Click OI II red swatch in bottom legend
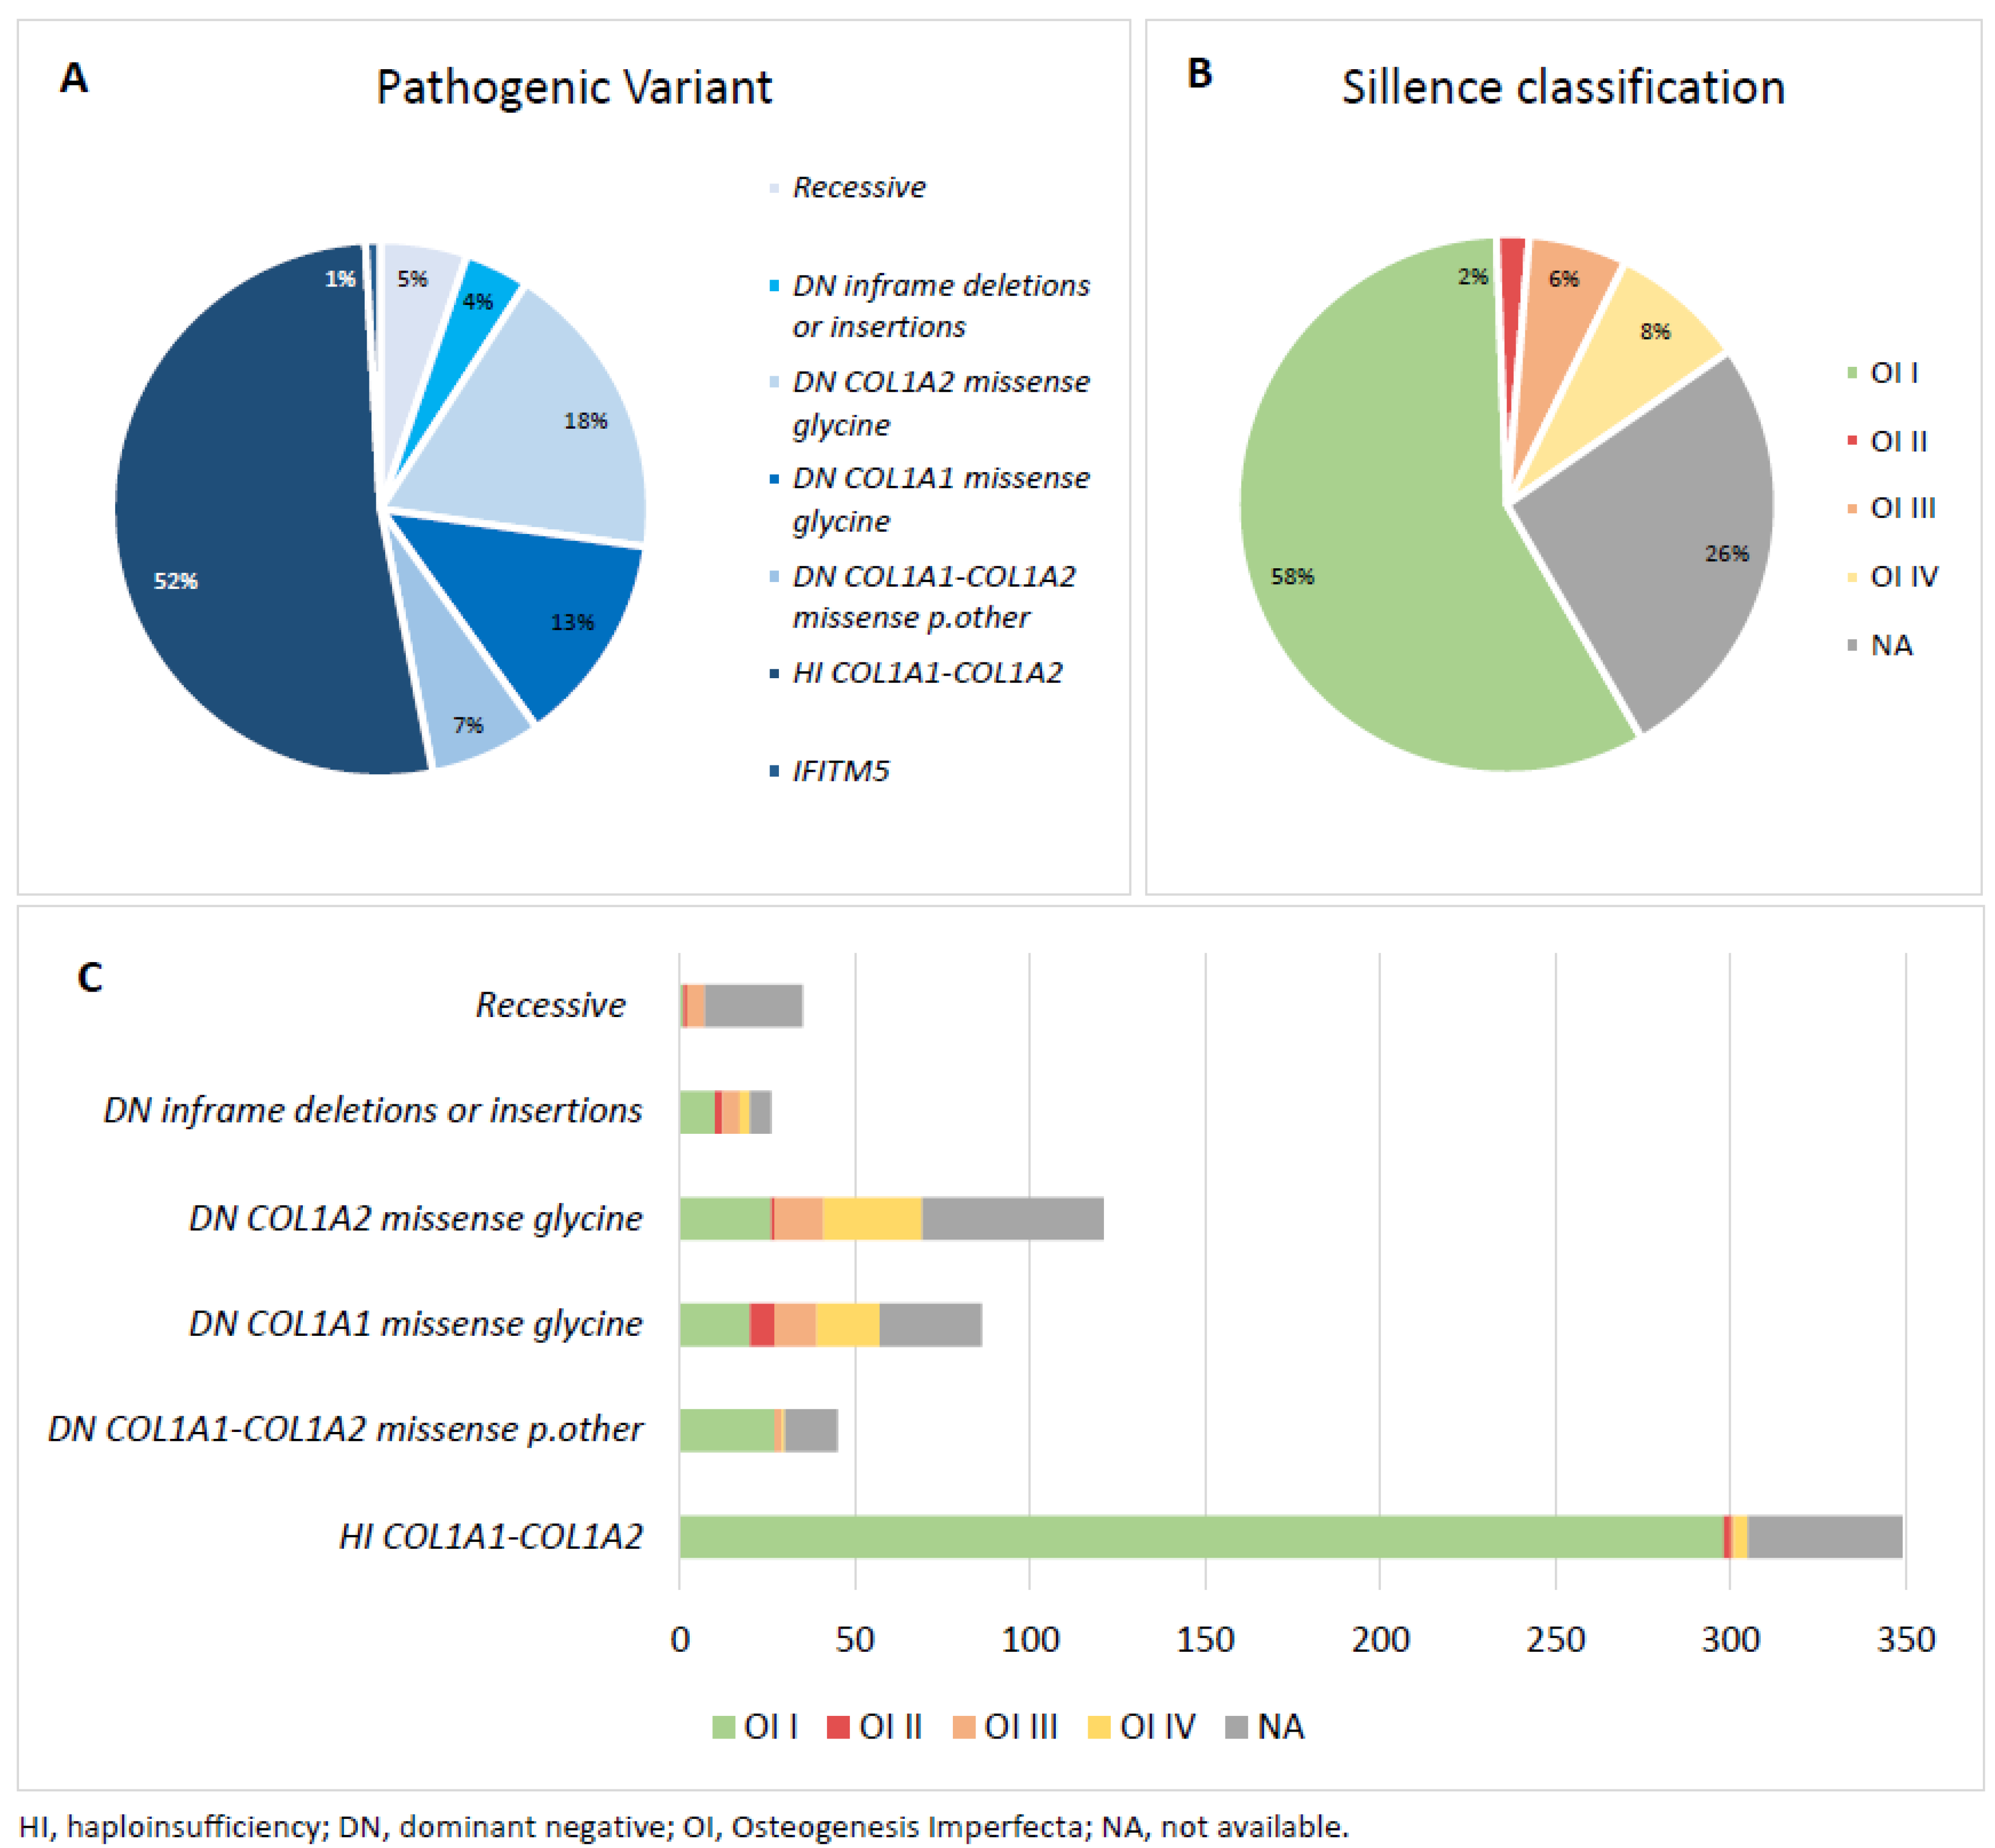 838,1727
